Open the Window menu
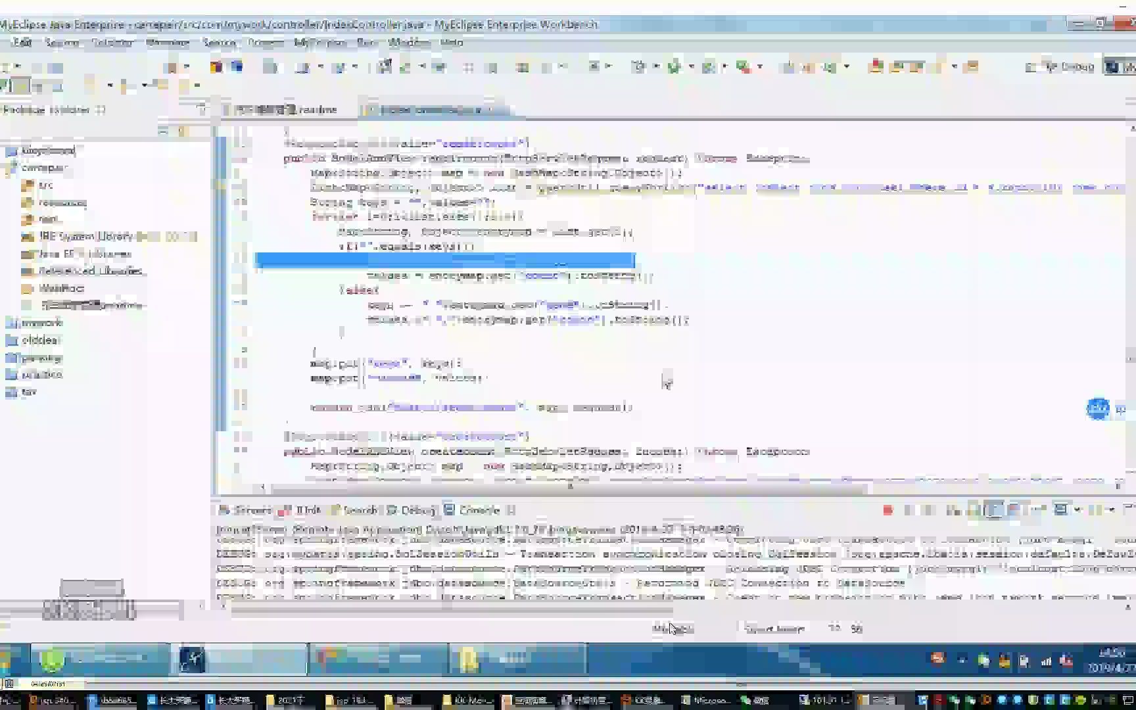The image size is (1136, 710). coord(409,42)
